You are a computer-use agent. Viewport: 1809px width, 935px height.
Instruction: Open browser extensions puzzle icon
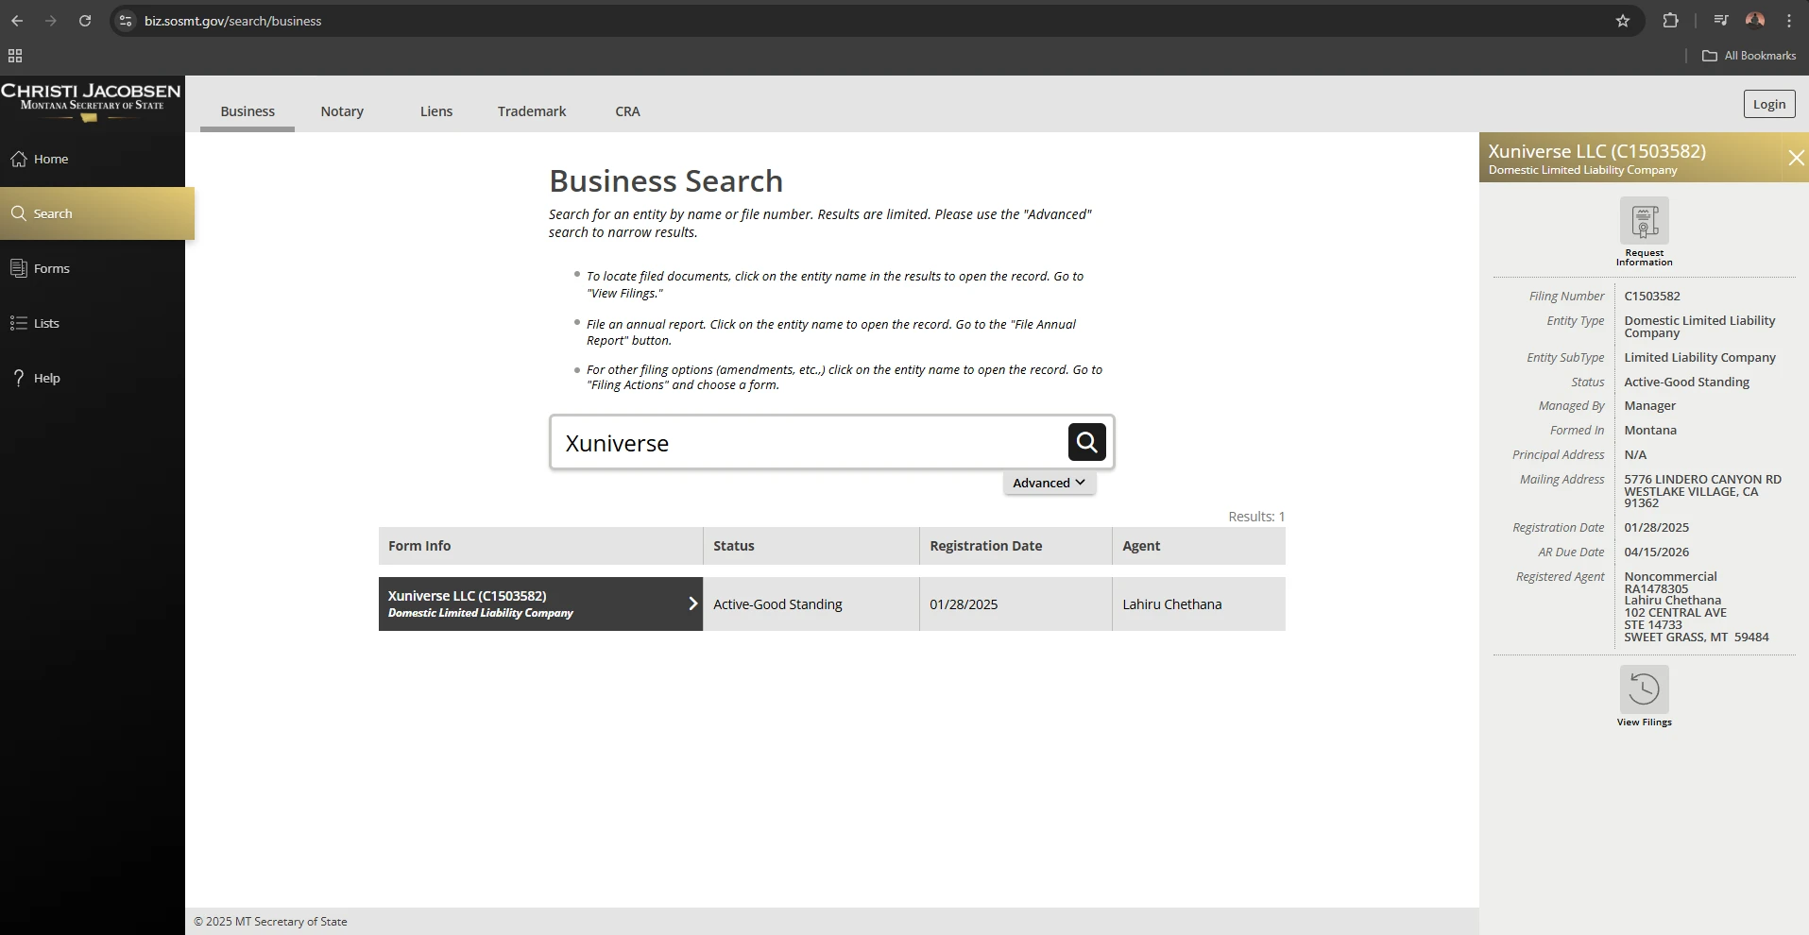click(1670, 21)
